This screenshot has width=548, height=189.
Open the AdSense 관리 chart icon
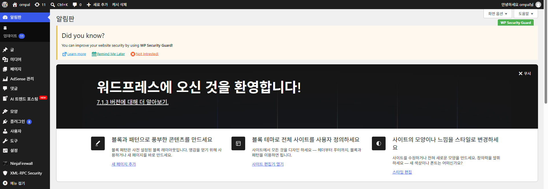(x=5, y=79)
